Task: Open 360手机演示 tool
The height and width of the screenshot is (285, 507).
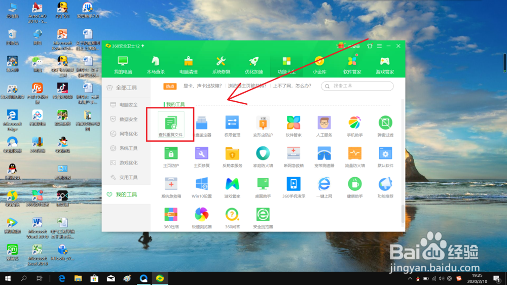Action: pos(294,187)
